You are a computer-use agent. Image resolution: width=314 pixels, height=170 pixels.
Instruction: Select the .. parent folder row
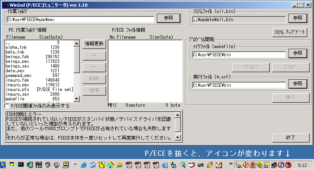tap(40, 43)
